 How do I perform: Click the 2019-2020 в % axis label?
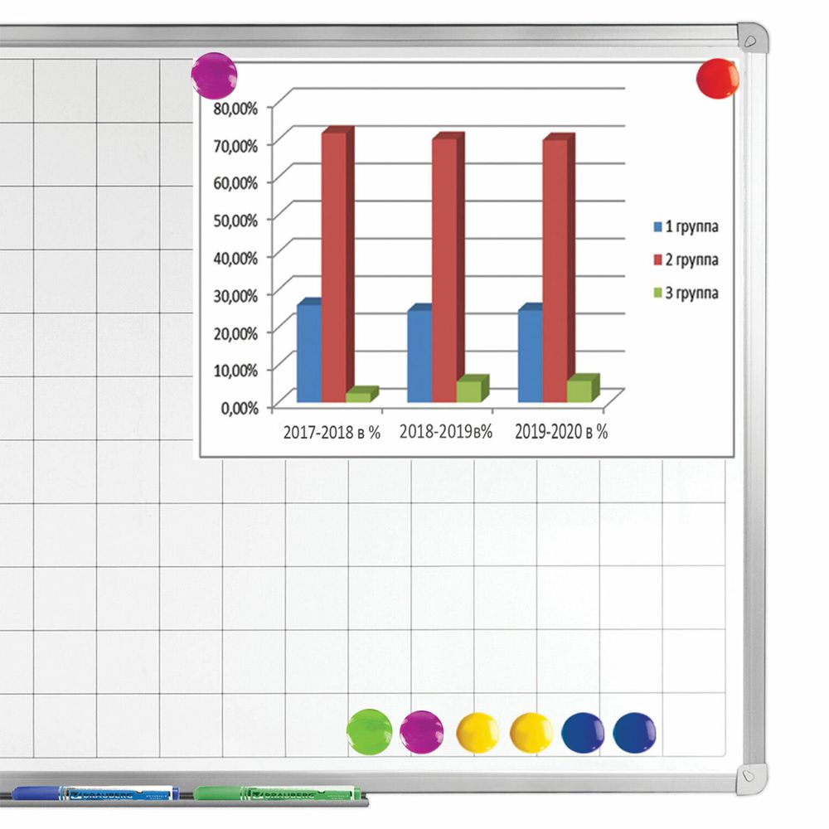(x=561, y=432)
